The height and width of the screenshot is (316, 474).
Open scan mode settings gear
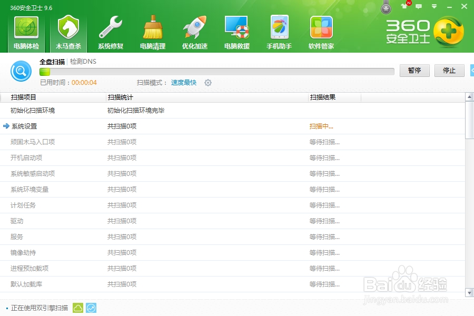(x=208, y=83)
